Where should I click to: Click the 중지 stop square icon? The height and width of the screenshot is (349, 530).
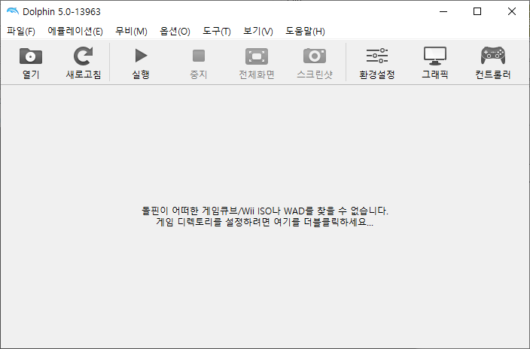199,56
